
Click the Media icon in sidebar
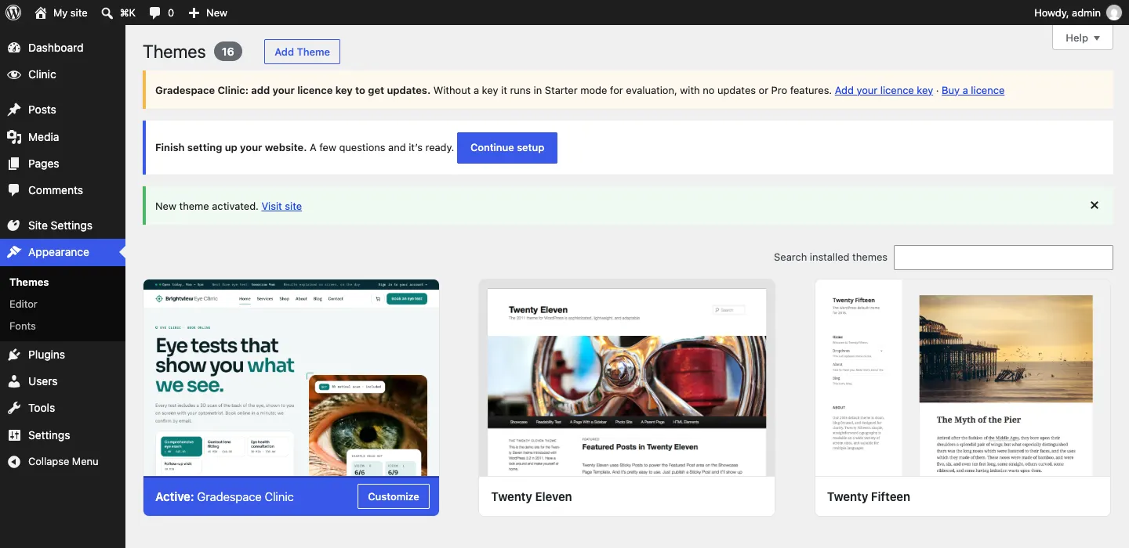point(14,137)
